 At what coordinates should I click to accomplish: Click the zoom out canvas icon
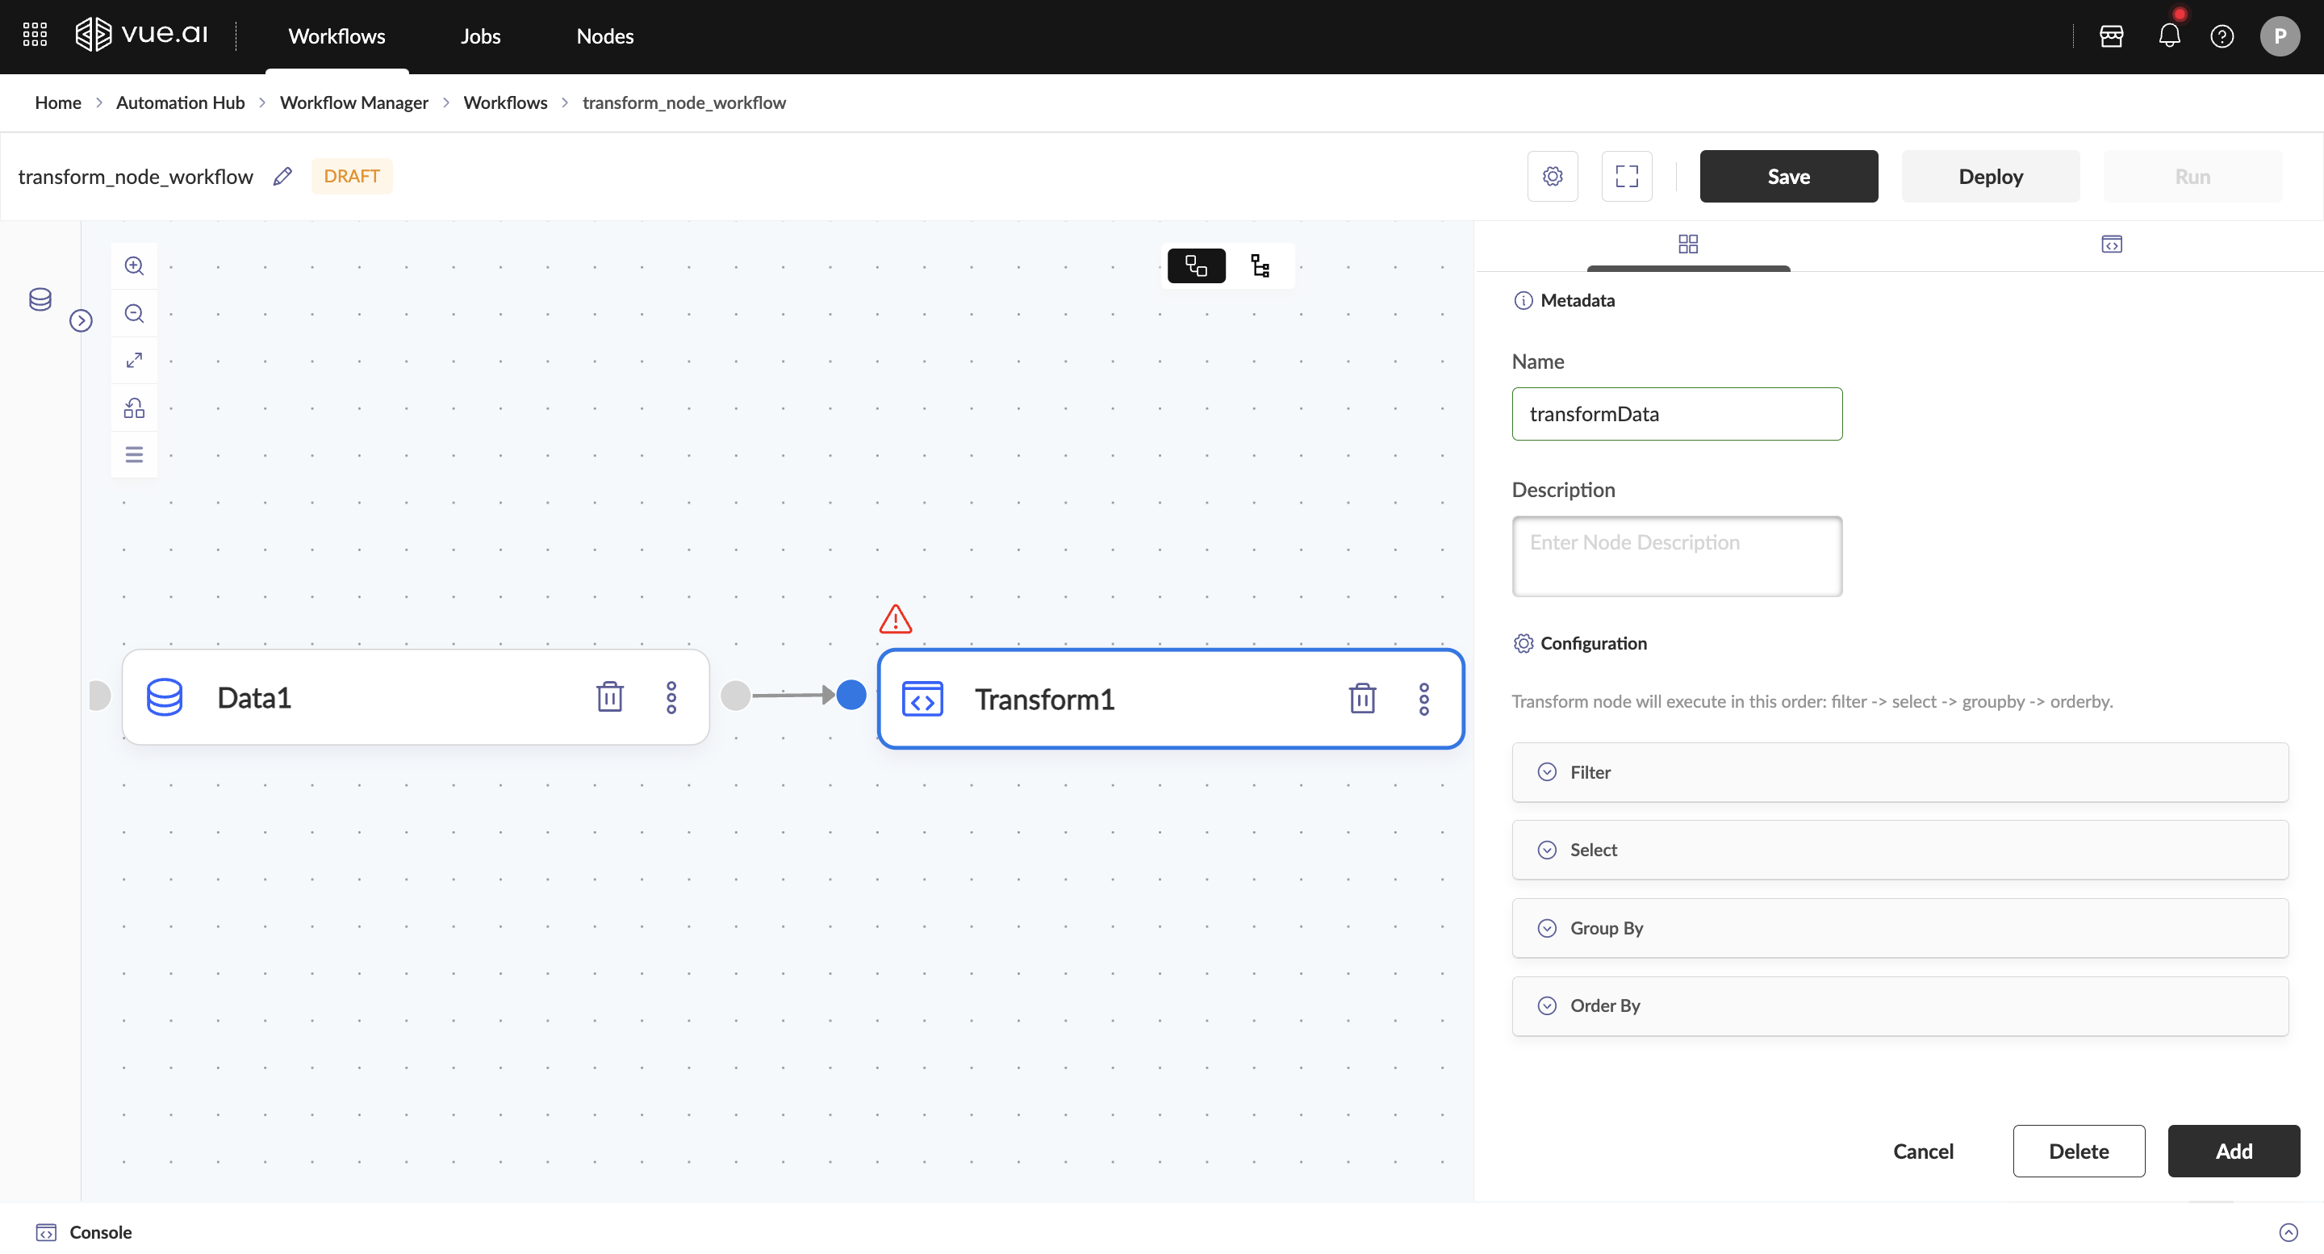point(133,313)
